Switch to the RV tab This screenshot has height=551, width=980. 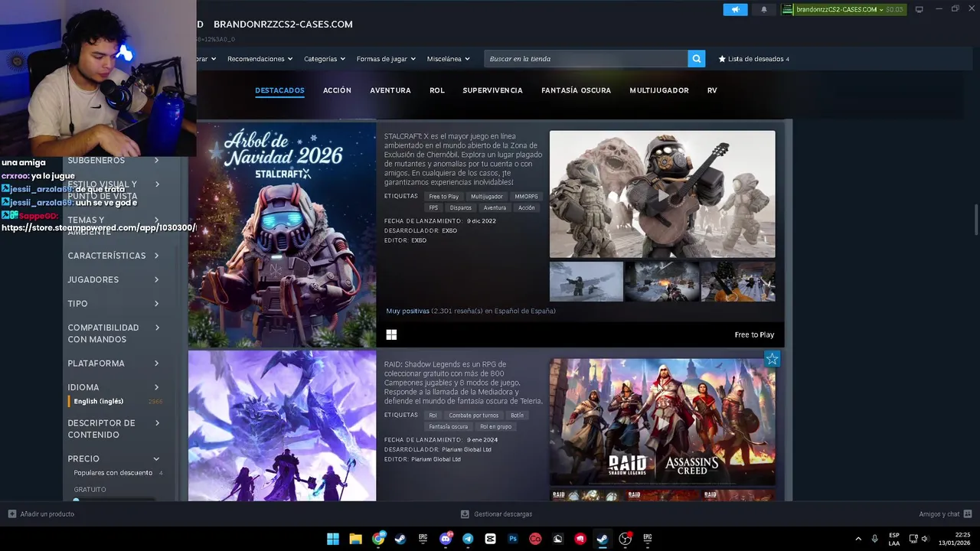712,90
